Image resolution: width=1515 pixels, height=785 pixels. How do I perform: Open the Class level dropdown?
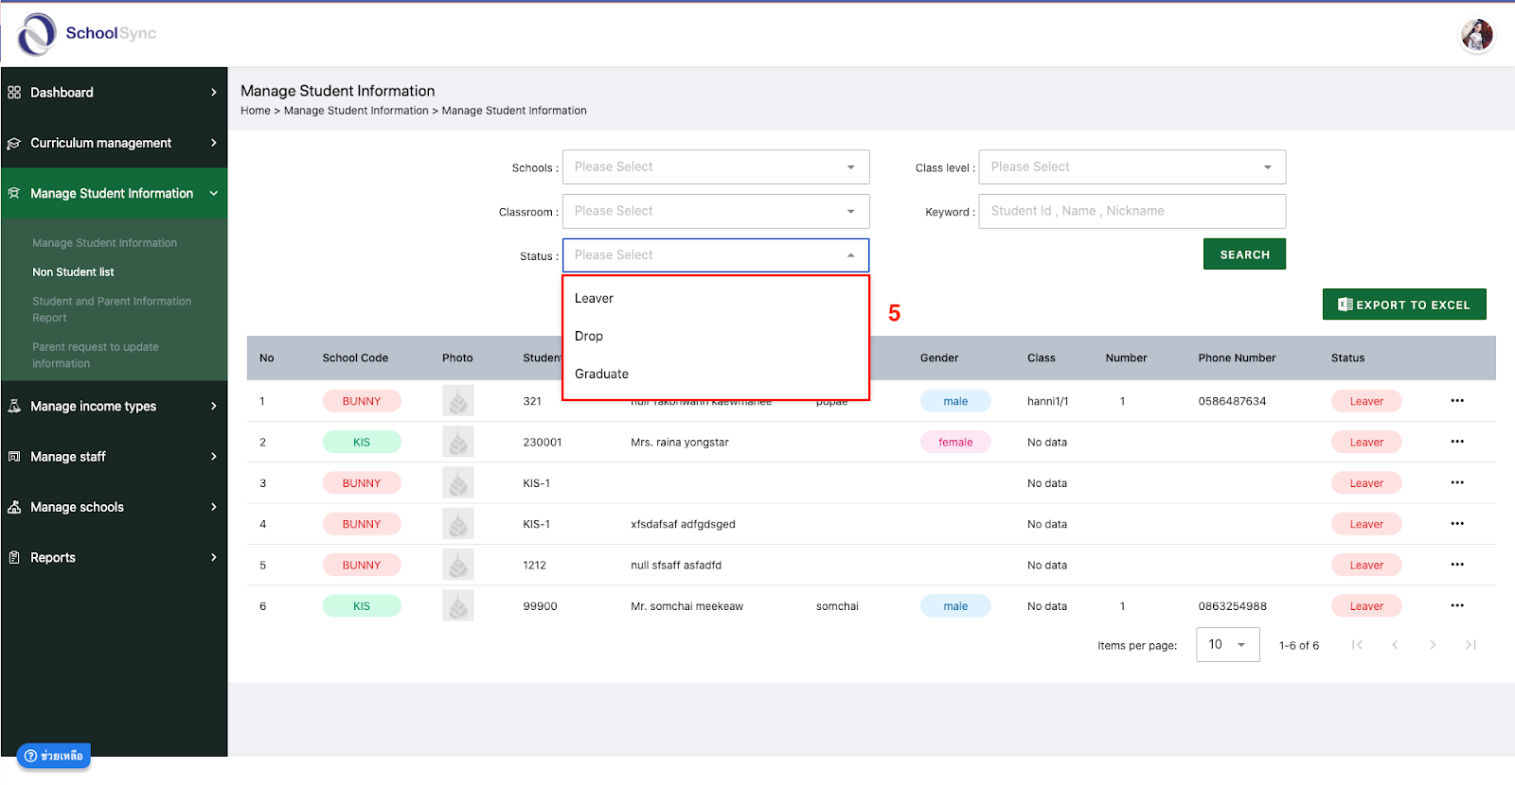coord(1132,167)
